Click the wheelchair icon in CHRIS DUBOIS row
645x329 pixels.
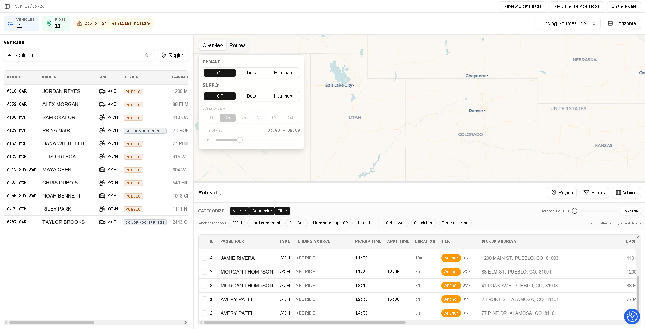[x=102, y=183]
